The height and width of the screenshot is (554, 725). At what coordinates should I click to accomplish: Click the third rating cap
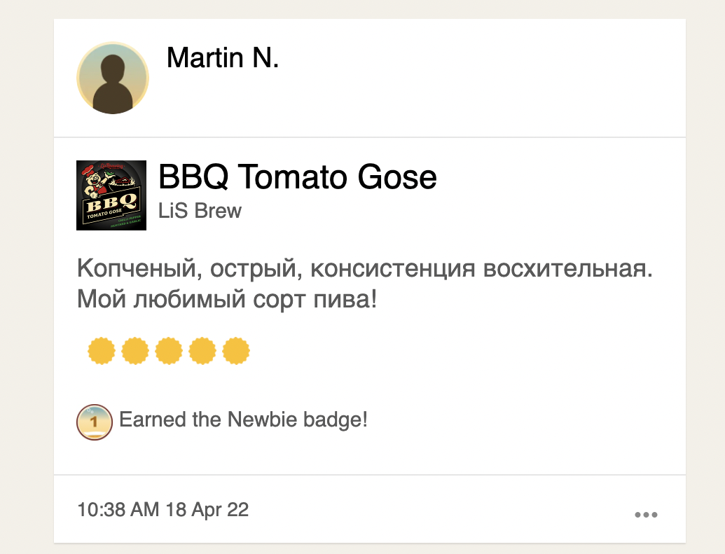coord(169,351)
